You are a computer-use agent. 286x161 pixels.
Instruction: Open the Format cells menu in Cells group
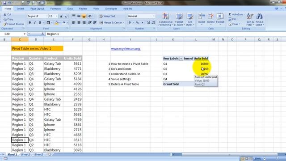(x=220, y=19)
